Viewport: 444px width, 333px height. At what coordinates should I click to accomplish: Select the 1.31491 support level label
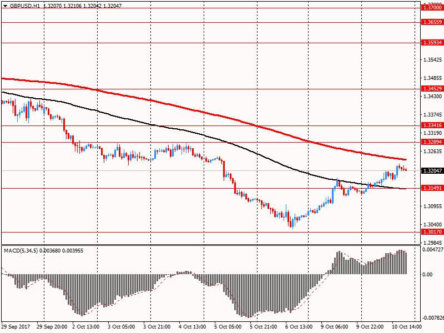432,188
